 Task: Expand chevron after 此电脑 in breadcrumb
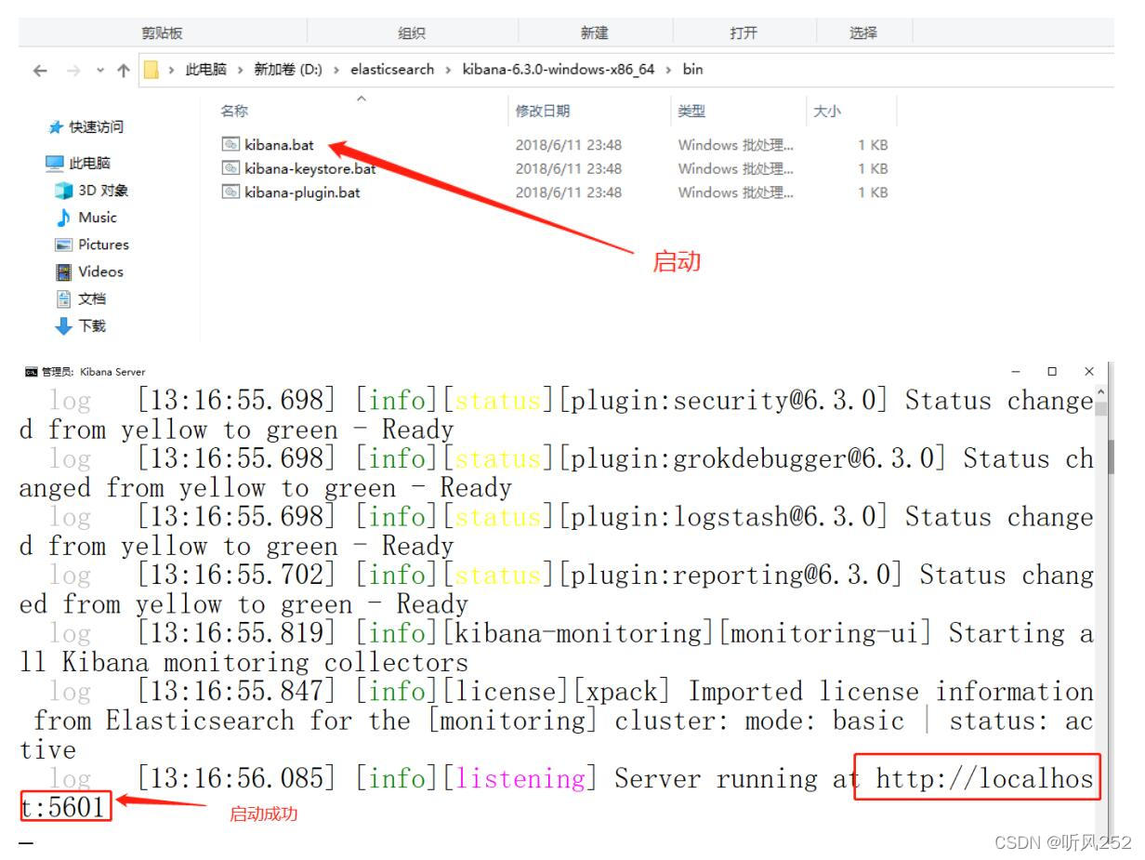coord(241,70)
